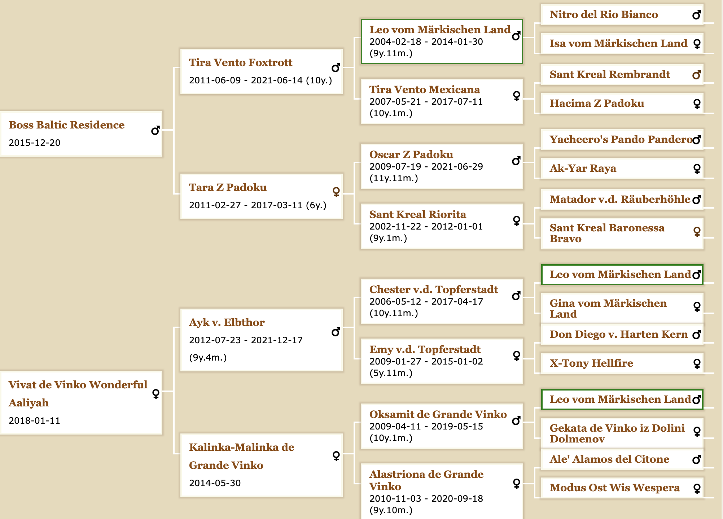Screen dimensions: 723x519
Task: Open the Don Diego v. Harten Kern link
Action: point(619,334)
